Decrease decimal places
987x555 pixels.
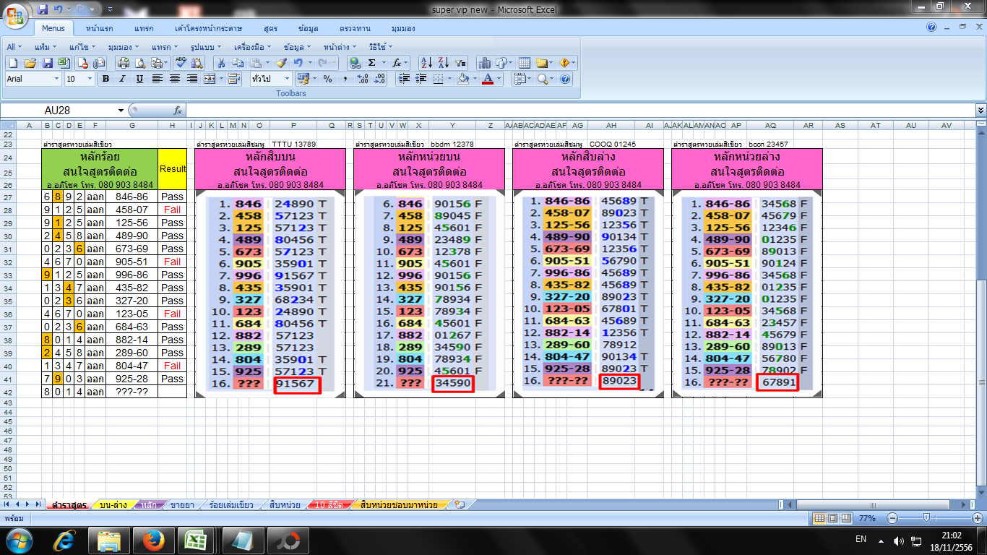click(x=381, y=79)
